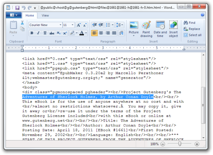This screenshot has width=213, height=155.
Task: Insert a Paint drawing
Action: (146, 29)
